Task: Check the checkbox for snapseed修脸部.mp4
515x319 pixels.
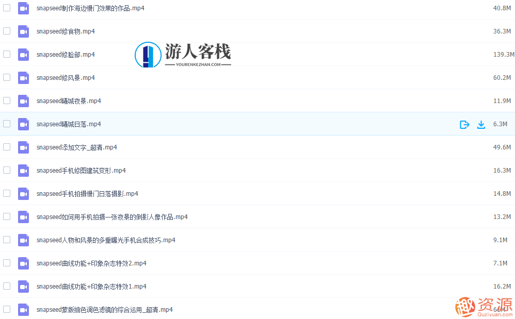Action: pos(6,54)
